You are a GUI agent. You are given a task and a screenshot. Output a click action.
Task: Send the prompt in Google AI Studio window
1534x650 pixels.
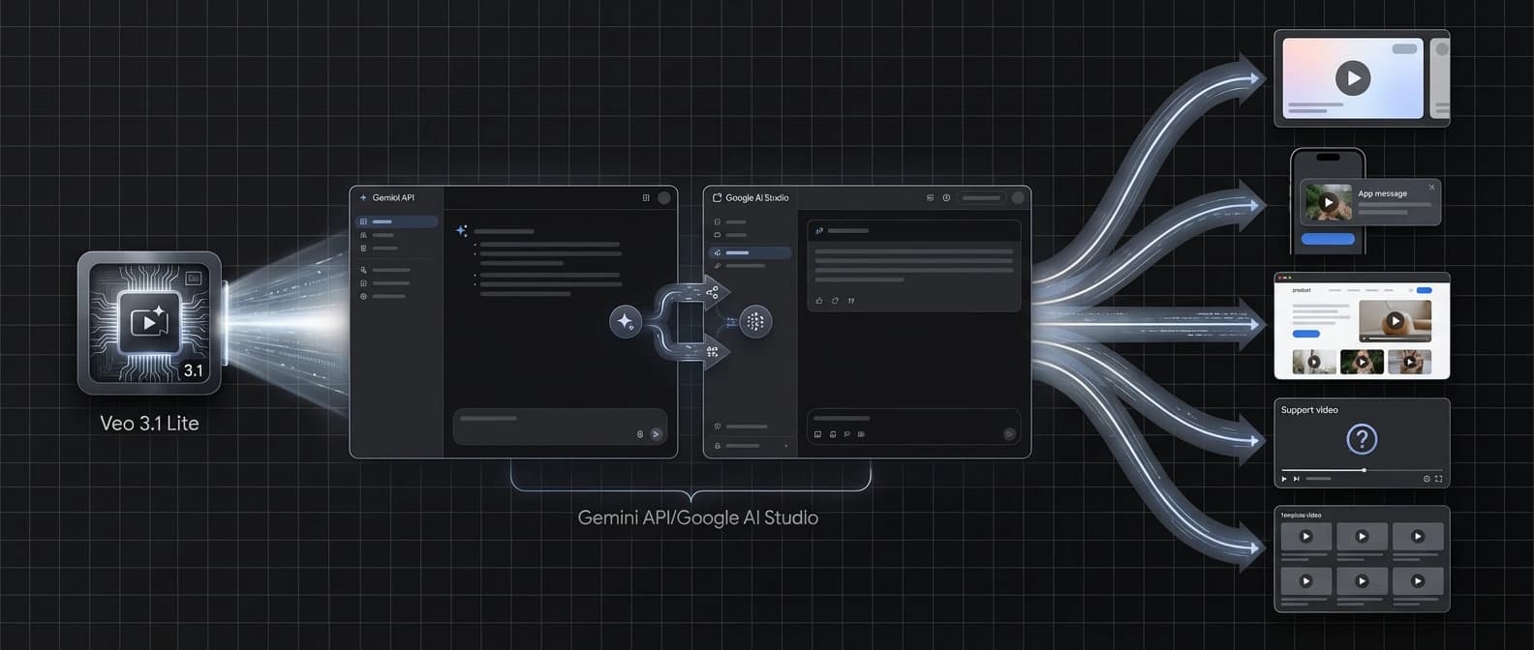click(x=1009, y=434)
